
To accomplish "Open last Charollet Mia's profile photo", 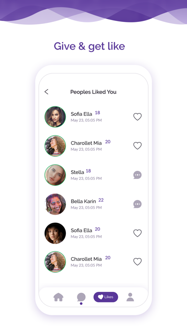I will click(x=55, y=262).
